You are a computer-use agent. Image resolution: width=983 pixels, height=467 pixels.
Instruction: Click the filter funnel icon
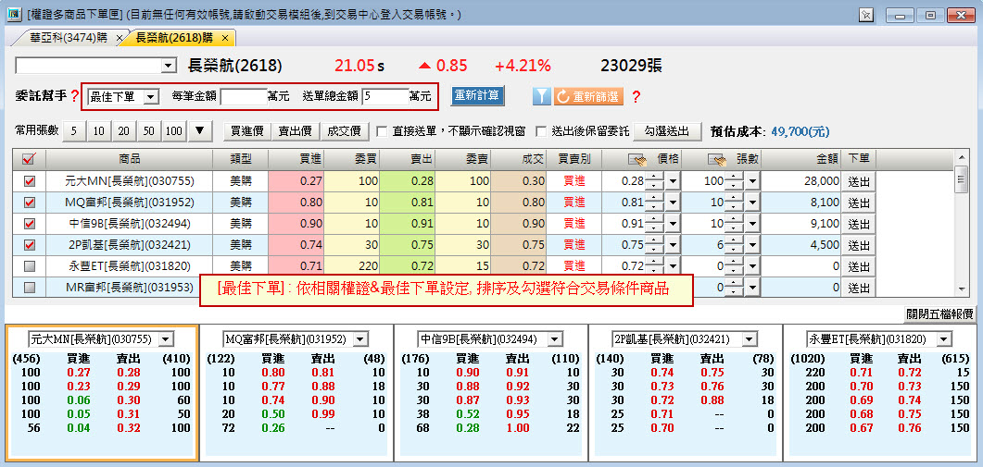(542, 96)
